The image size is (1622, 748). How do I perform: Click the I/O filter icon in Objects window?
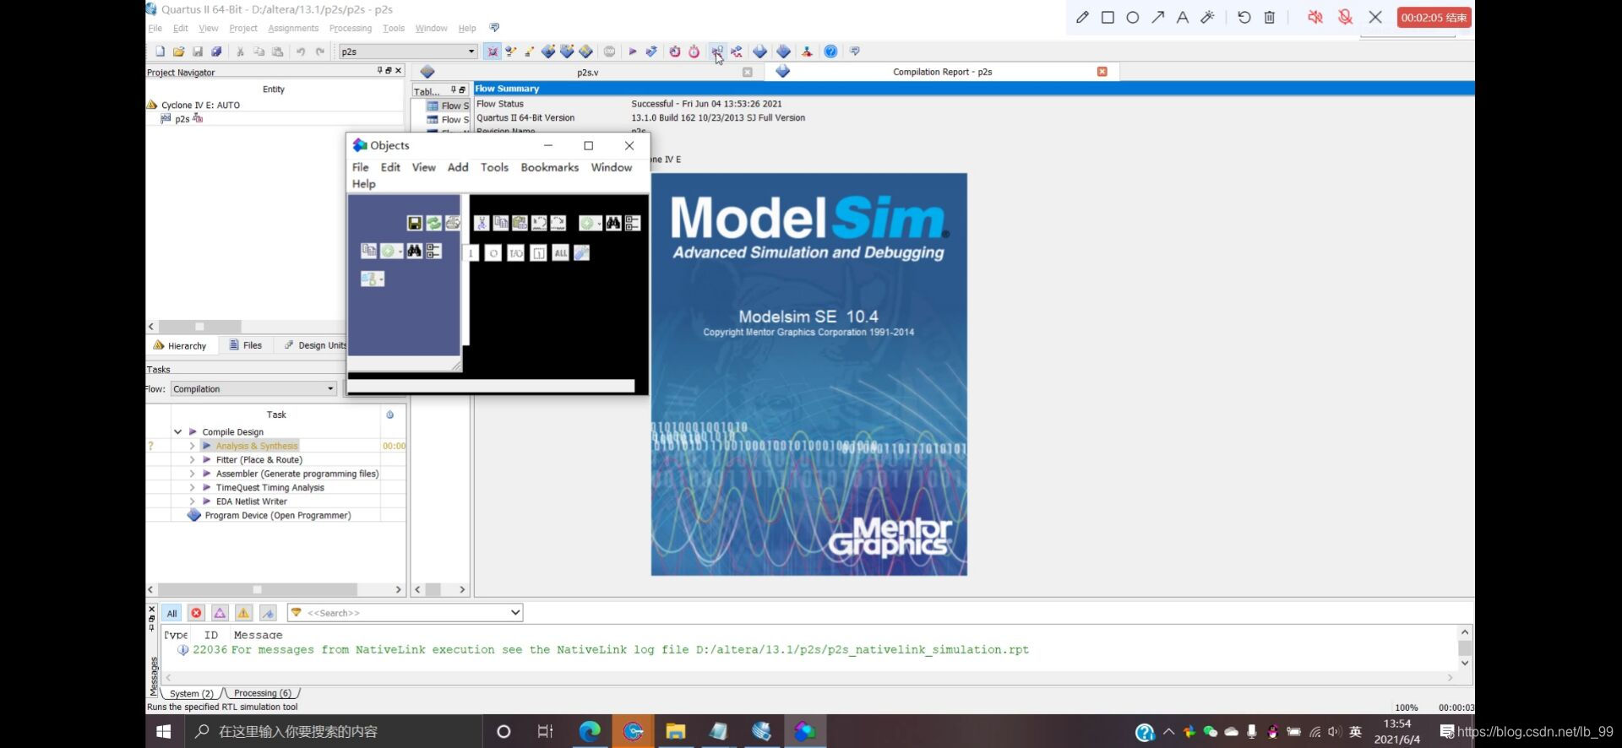point(515,252)
